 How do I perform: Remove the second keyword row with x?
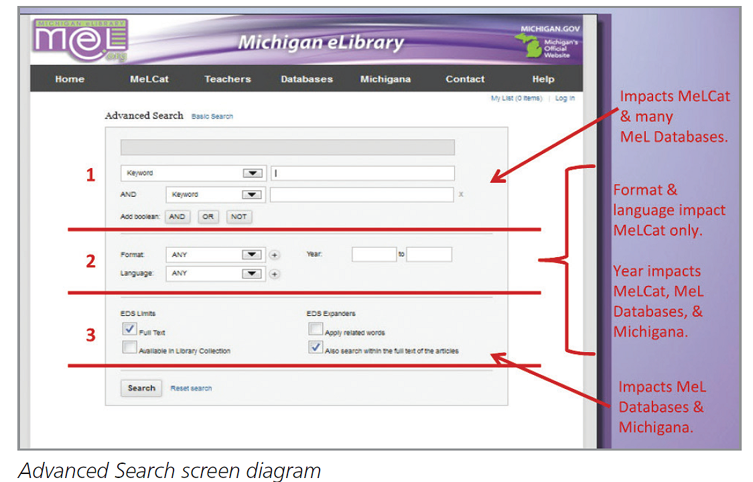[461, 194]
